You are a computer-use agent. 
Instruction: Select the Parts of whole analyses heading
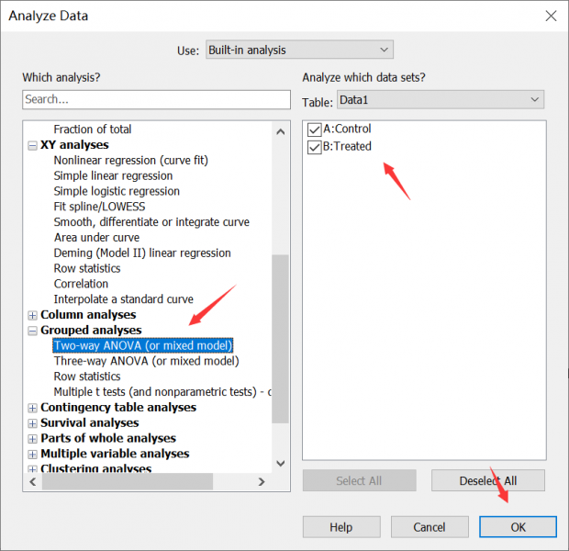pyautogui.click(x=108, y=438)
